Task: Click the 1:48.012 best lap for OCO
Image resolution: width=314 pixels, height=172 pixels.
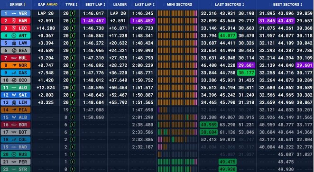Action: [x=93, y=80]
